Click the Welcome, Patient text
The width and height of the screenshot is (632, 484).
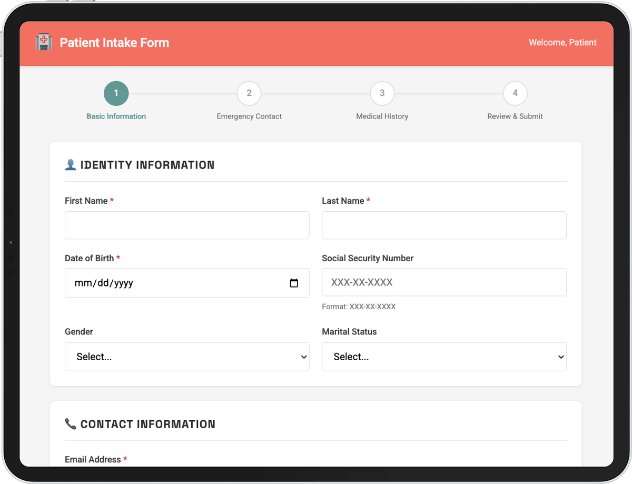tap(562, 43)
